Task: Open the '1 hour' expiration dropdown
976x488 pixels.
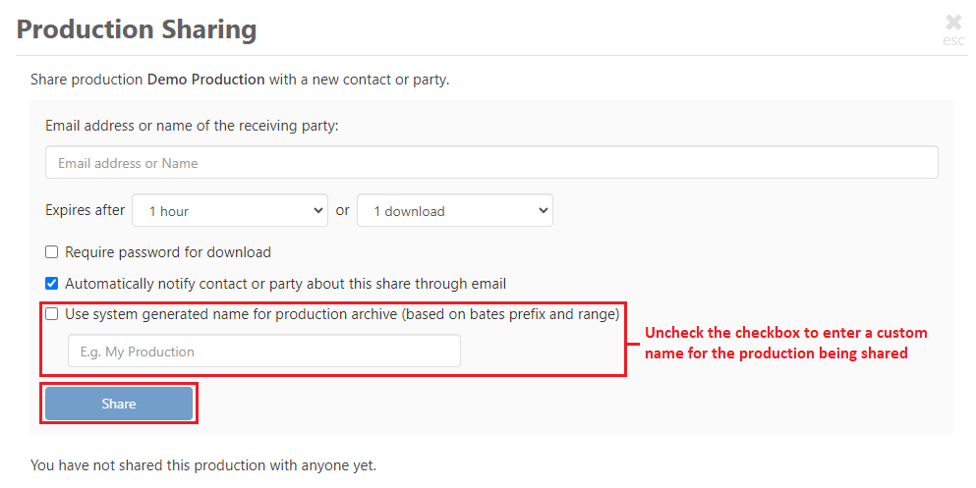Action: click(x=230, y=211)
